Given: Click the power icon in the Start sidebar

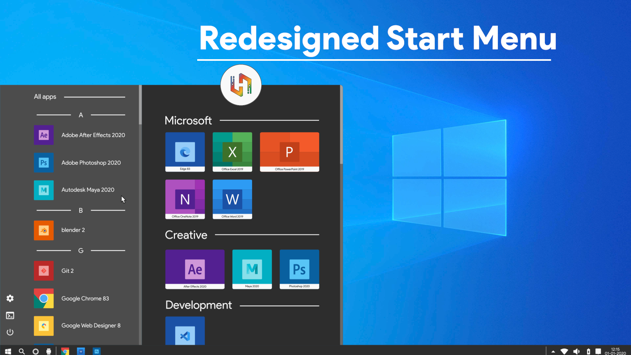Looking at the screenshot, I should (x=10, y=332).
